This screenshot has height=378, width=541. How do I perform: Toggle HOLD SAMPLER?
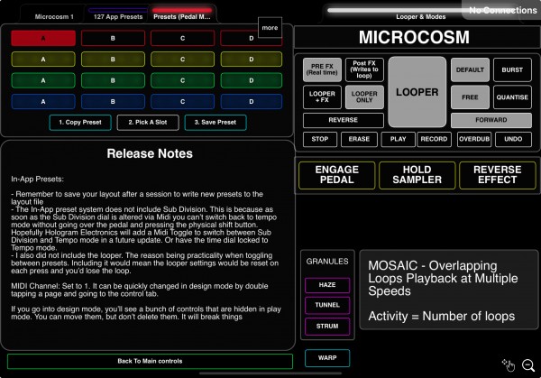417,175
